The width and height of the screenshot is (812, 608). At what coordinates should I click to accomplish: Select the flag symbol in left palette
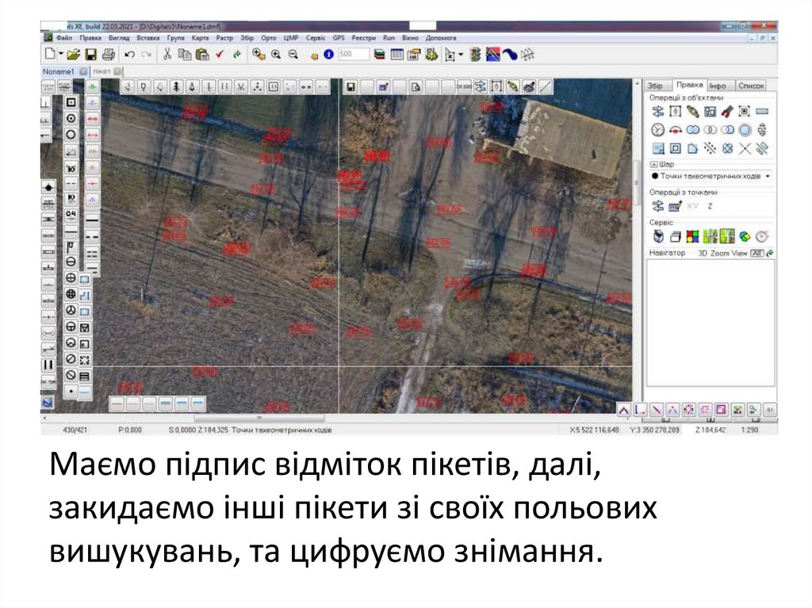coord(71,247)
